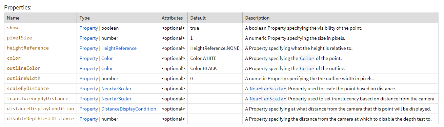Image resolution: width=444 pixels, height=127 pixels.
Task: Open Color type link in outlineColor row
Action: tap(107, 68)
